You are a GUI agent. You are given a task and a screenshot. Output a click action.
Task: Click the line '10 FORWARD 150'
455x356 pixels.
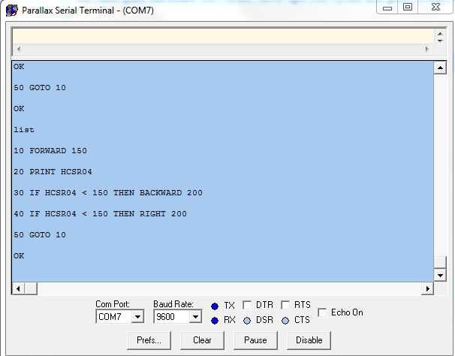[x=50, y=151]
